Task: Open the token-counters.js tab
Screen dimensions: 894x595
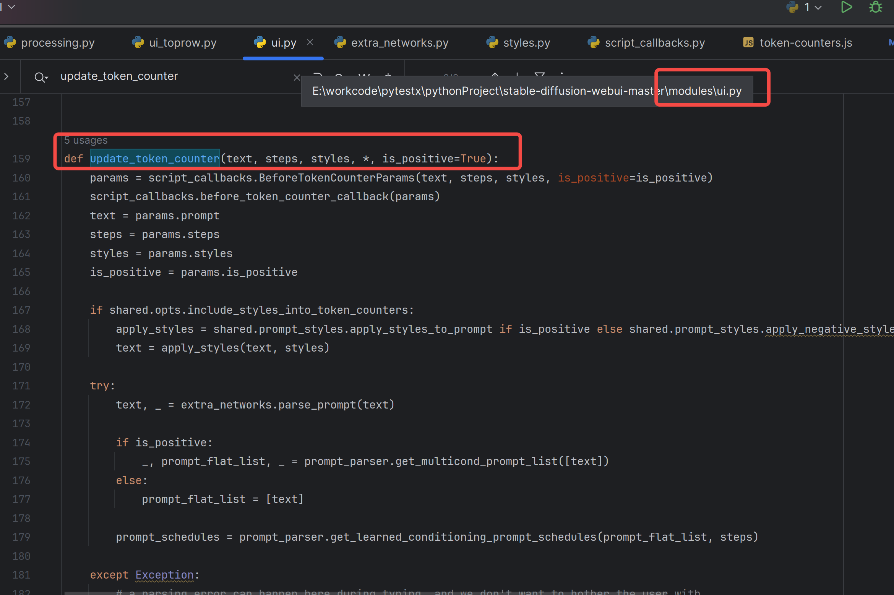Action: (x=797, y=42)
